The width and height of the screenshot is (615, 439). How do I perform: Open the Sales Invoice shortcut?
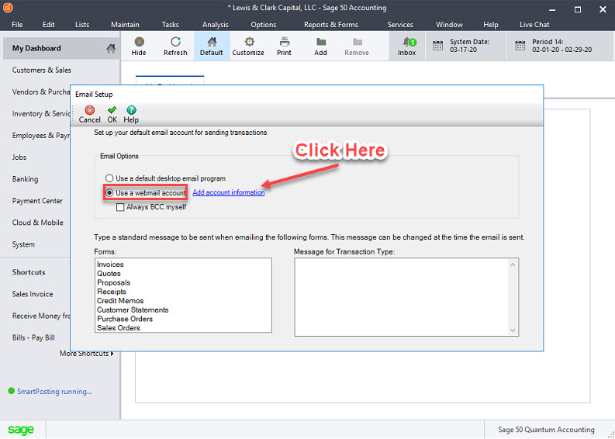point(33,294)
